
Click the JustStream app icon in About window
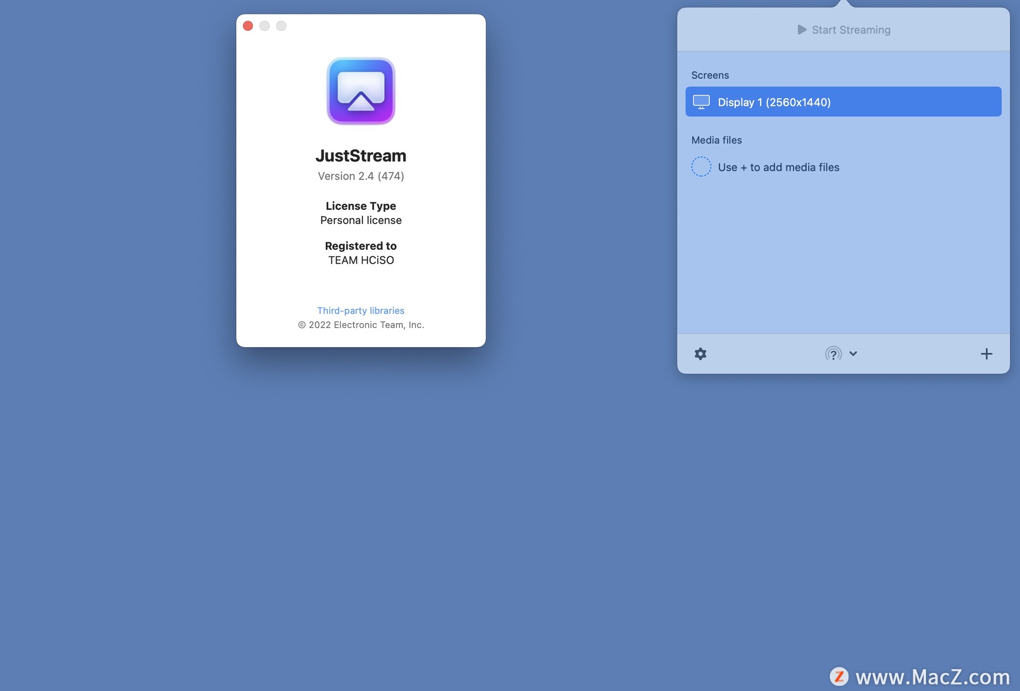pyautogui.click(x=361, y=91)
